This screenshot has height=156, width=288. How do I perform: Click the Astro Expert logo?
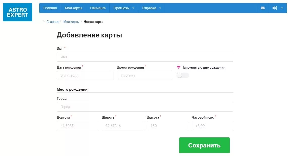pos(18,12)
